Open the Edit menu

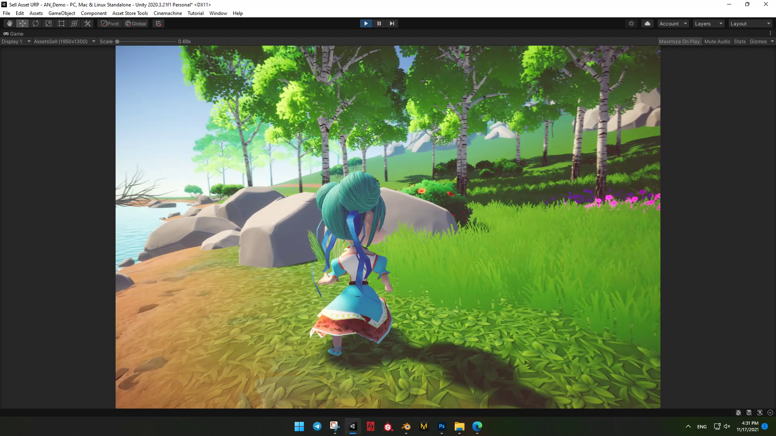[20, 13]
